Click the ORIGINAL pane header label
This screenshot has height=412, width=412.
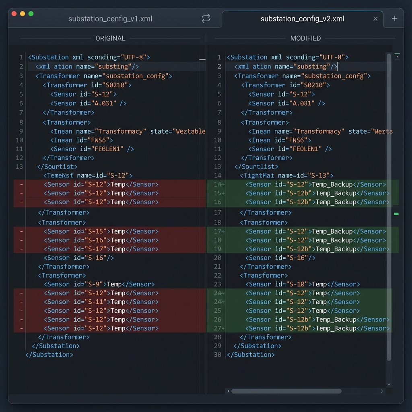point(110,38)
